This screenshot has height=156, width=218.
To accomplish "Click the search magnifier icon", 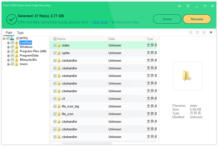I will [x=191, y=32].
